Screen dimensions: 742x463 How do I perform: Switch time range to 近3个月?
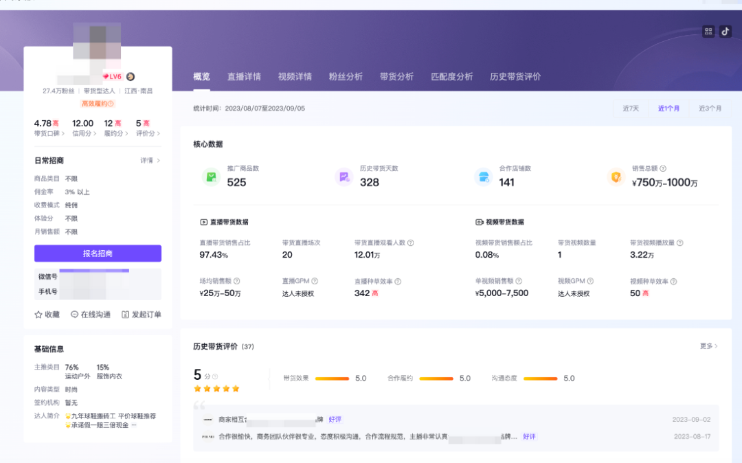click(x=710, y=109)
